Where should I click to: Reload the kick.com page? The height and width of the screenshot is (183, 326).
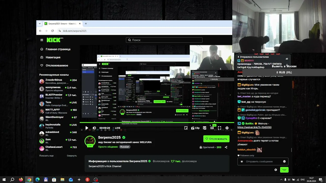[x=52, y=31]
